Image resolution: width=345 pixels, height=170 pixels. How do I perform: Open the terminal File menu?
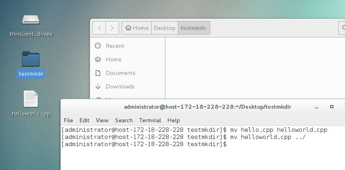tap(68, 120)
